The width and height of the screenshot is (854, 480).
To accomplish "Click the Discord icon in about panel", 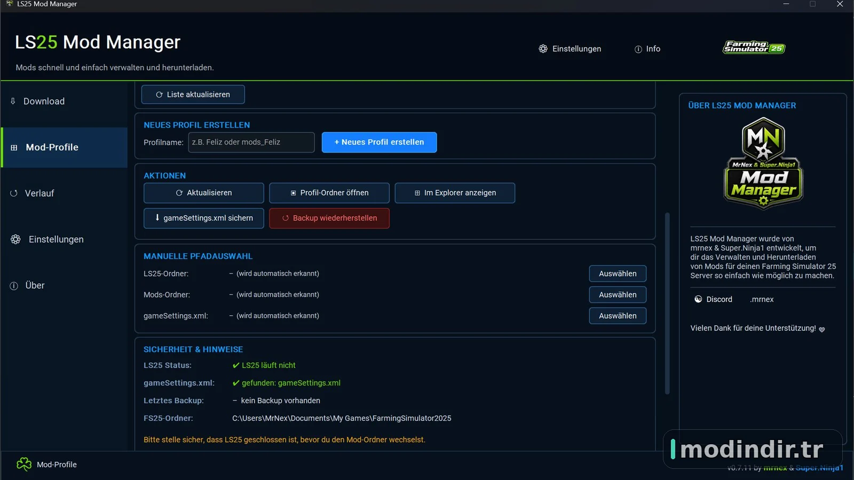I will (x=698, y=299).
